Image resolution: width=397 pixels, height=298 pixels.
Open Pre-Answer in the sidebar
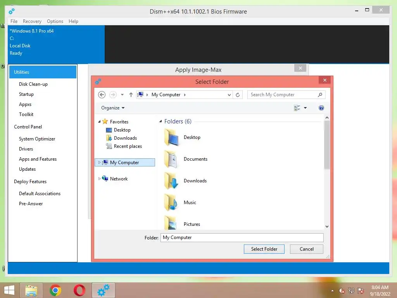(31, 204)
